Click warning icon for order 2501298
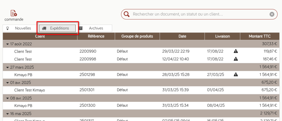282x121 pixels. point(235,74)
